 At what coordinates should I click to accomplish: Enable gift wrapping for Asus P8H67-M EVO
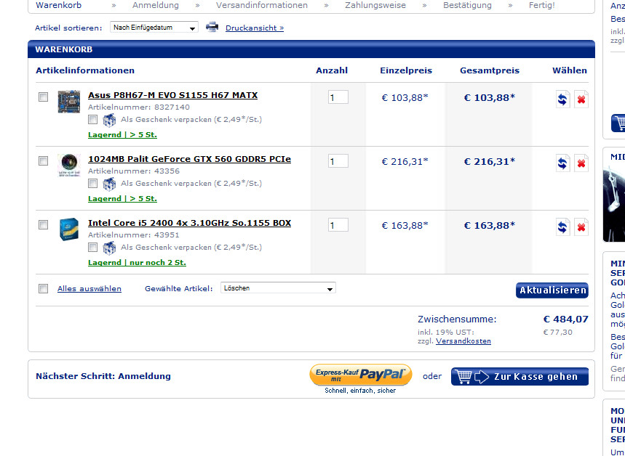click(92, 119)
